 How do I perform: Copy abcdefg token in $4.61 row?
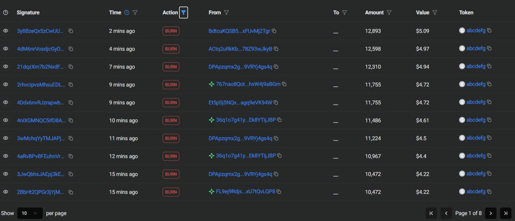coord(489,120)
